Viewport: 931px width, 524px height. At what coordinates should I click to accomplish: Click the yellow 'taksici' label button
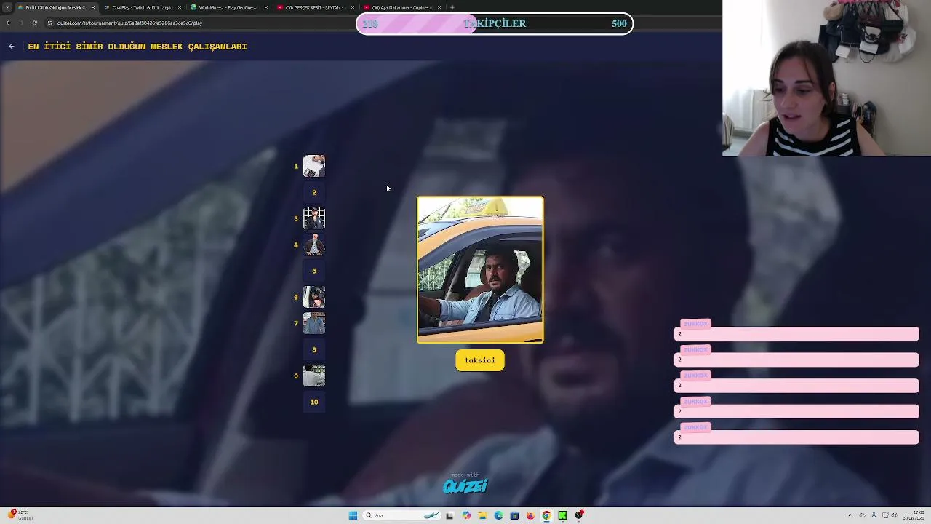[x=480, y=360]
